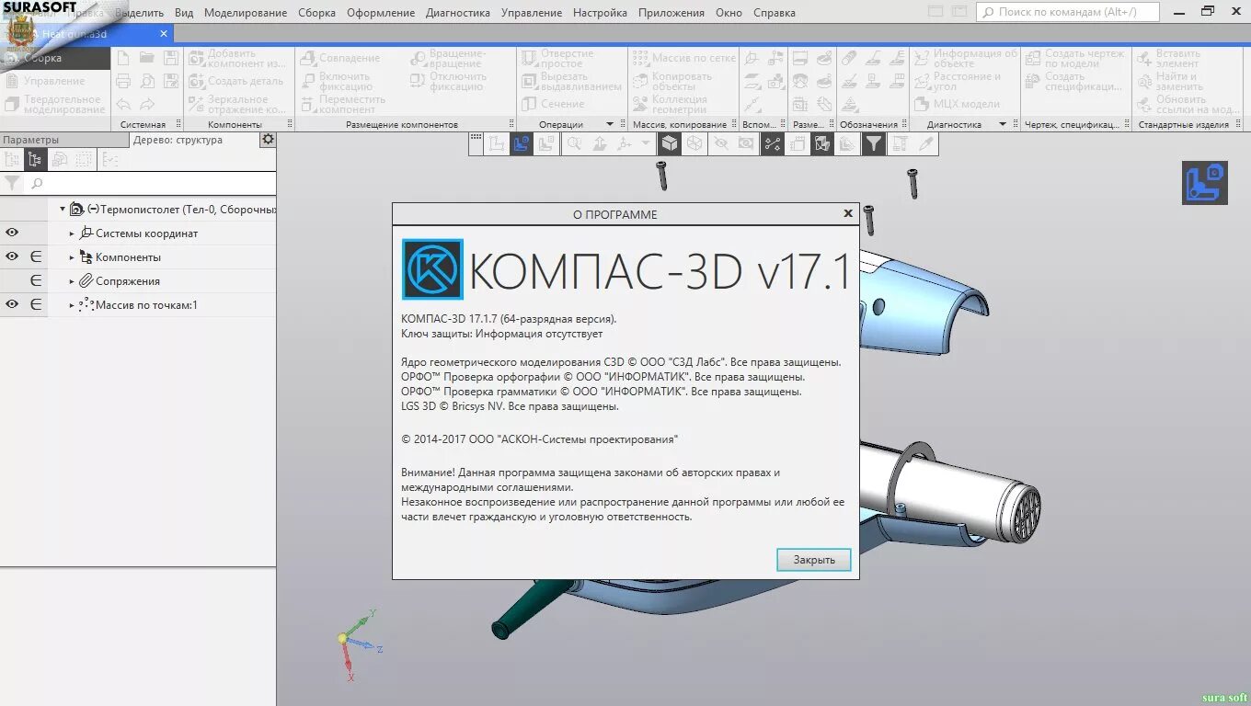Click the Undo arrow icon
This screenshot has height=706, width=1251.
point(123,105)
